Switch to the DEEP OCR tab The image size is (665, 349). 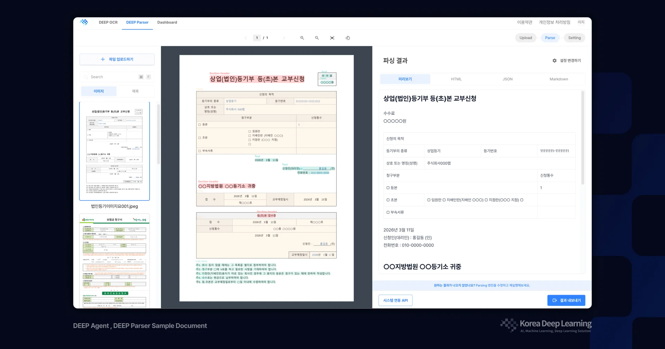point(108,22)
